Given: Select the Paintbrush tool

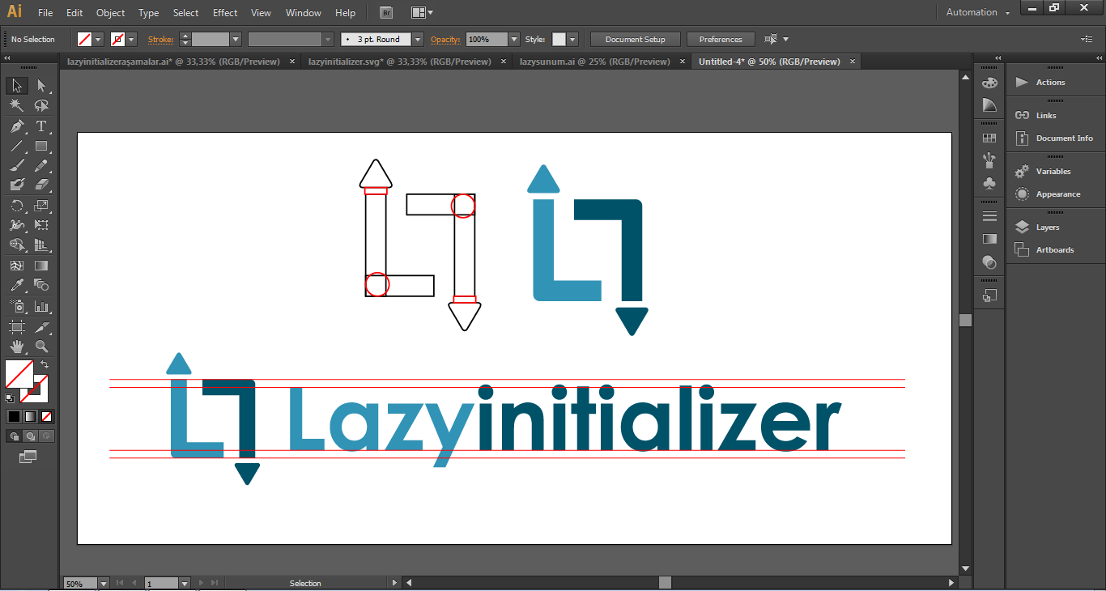Looking at the screenshot, I should [x=16, y=166].
